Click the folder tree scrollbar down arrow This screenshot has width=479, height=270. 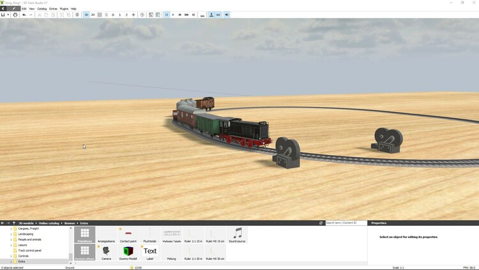pyautogui.click(x=70, y=263)
